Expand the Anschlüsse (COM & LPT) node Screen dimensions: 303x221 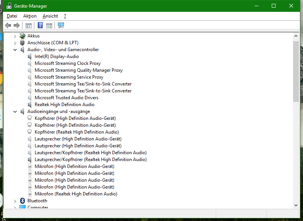[15, 43]
